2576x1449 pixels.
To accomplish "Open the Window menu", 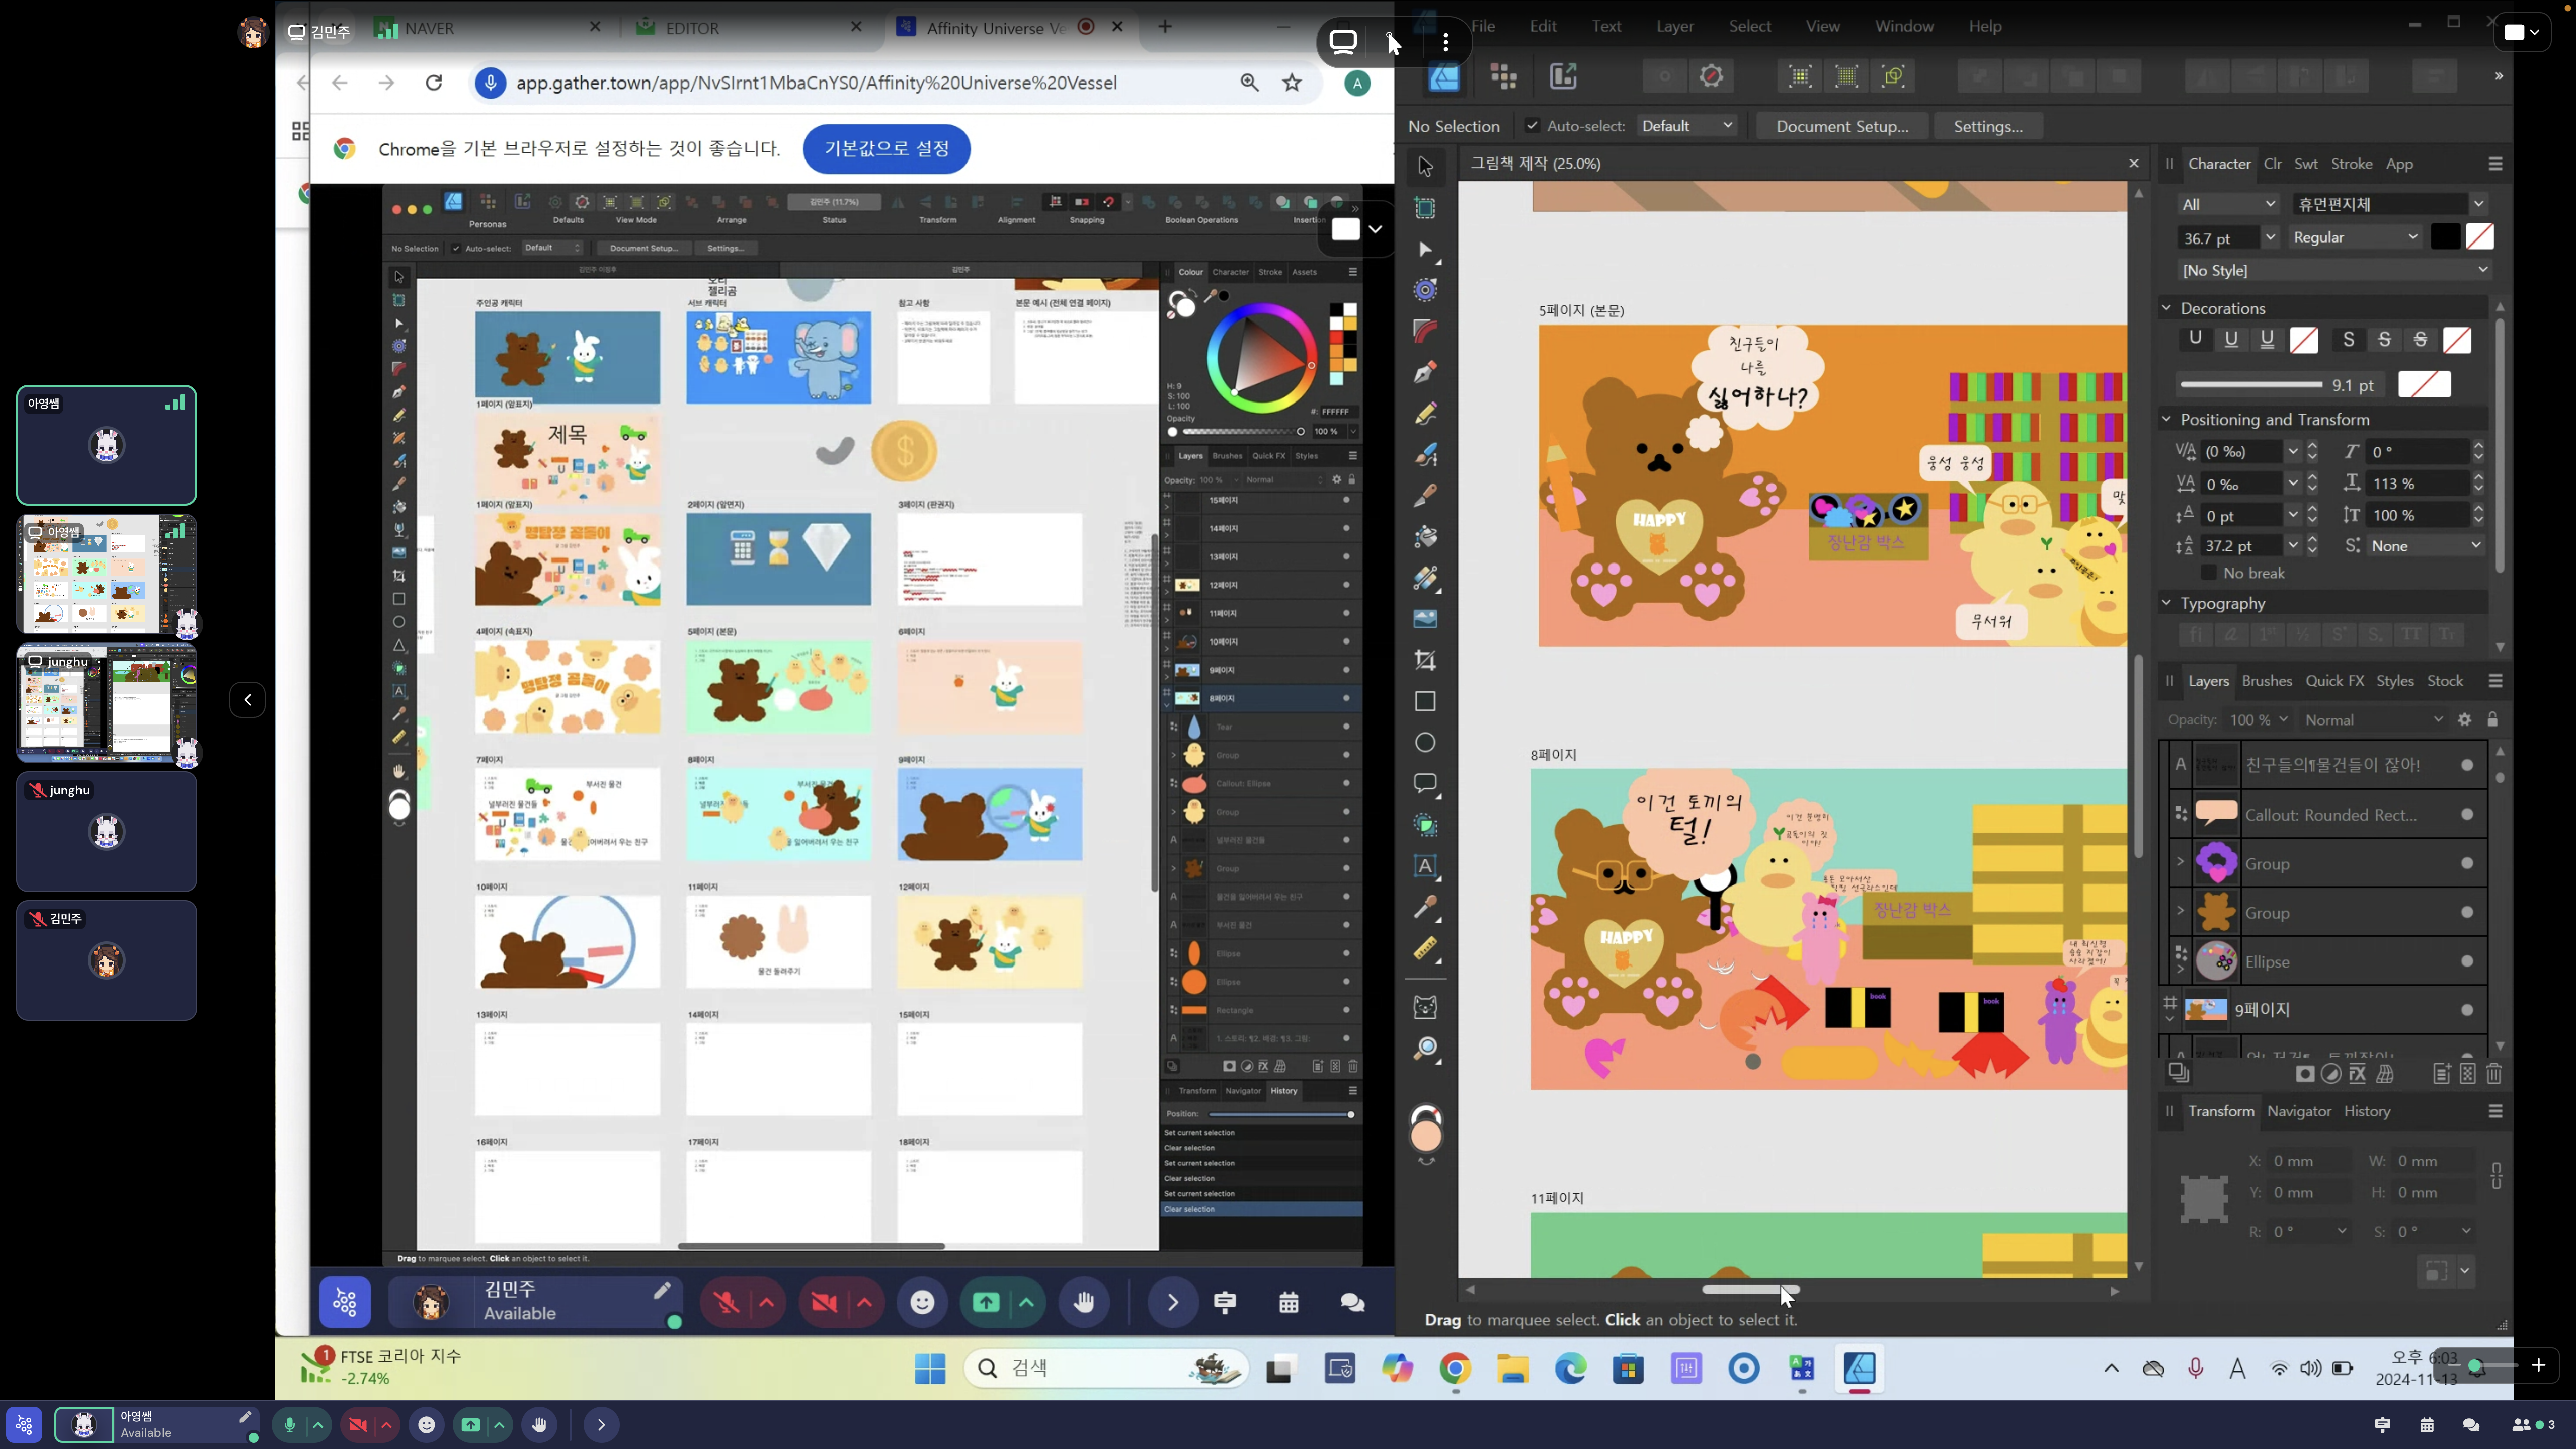I will click(x=1904, y=26).
